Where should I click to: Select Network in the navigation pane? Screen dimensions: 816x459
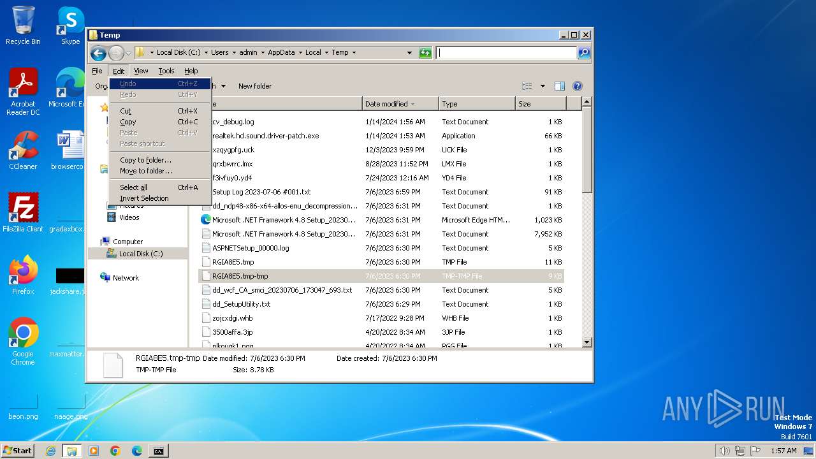point(126,278)
